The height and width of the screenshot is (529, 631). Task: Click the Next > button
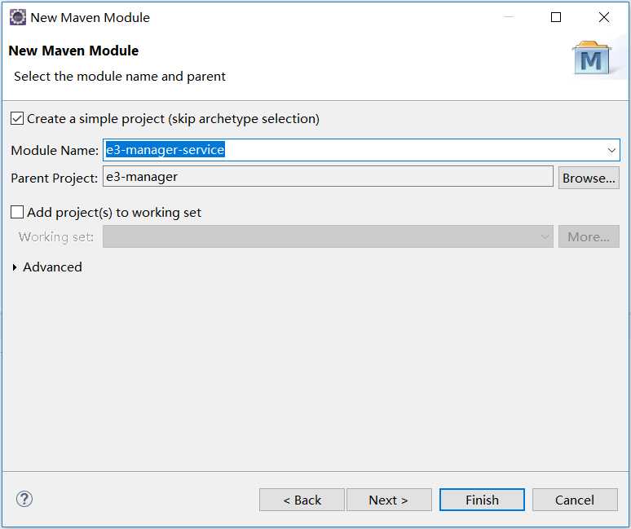(x=389, y=500)
